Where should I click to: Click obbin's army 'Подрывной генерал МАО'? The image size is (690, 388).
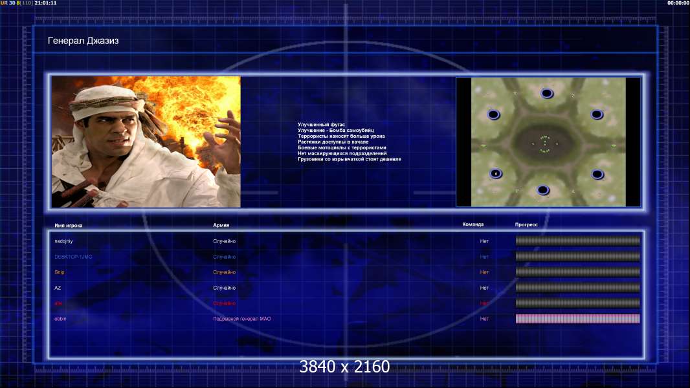coord(242,319)
